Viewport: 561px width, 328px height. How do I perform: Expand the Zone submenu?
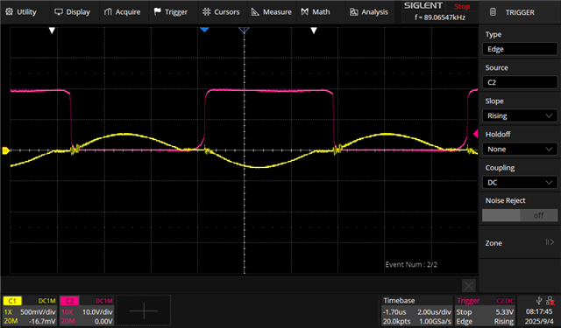520,242
